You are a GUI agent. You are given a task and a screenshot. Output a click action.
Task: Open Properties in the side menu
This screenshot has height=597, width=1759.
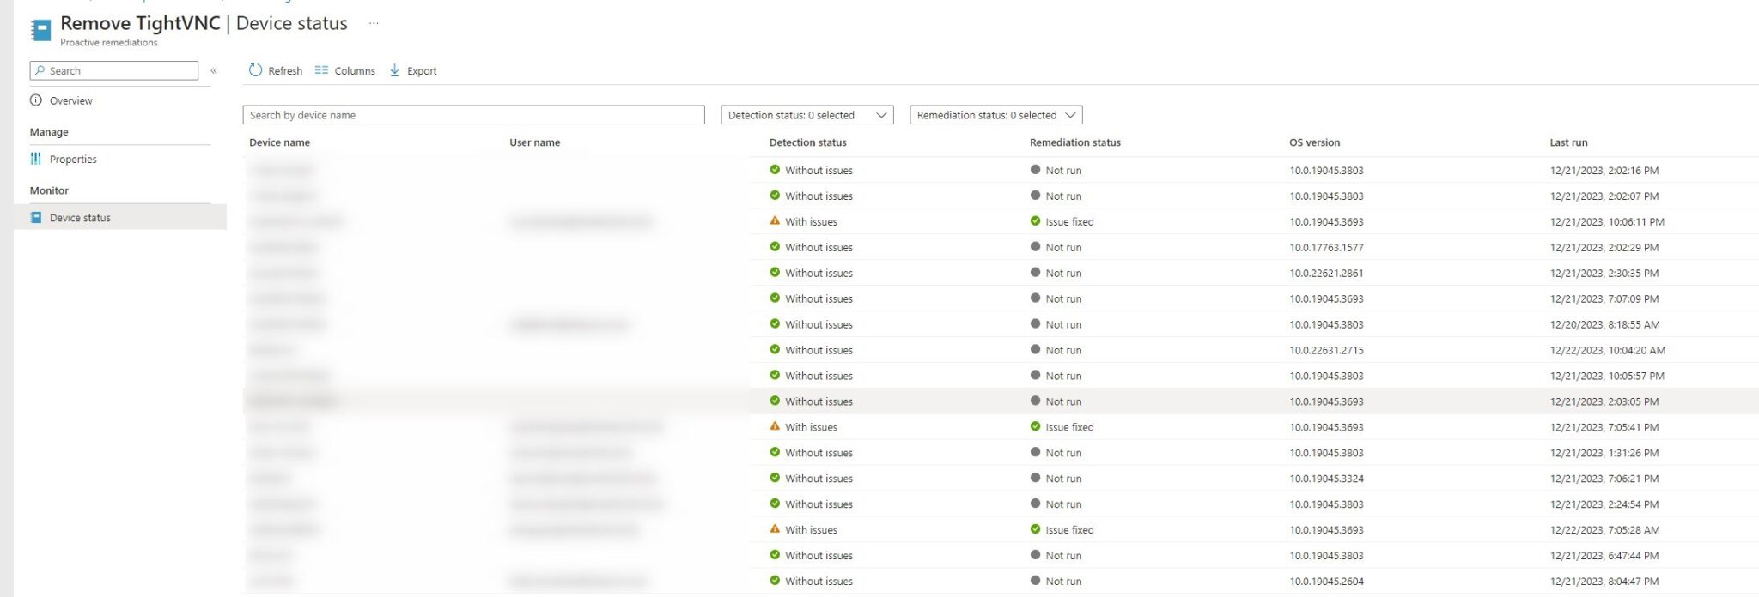pyautogui.click(x=73, y=159)
